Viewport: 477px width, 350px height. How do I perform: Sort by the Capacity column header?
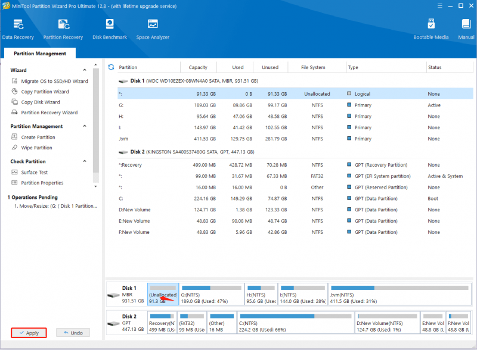tap(198, 67)
